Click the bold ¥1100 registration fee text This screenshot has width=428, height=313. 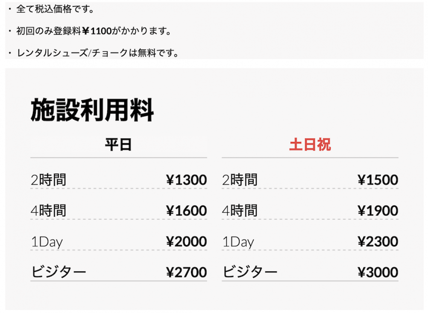[97, 31]
